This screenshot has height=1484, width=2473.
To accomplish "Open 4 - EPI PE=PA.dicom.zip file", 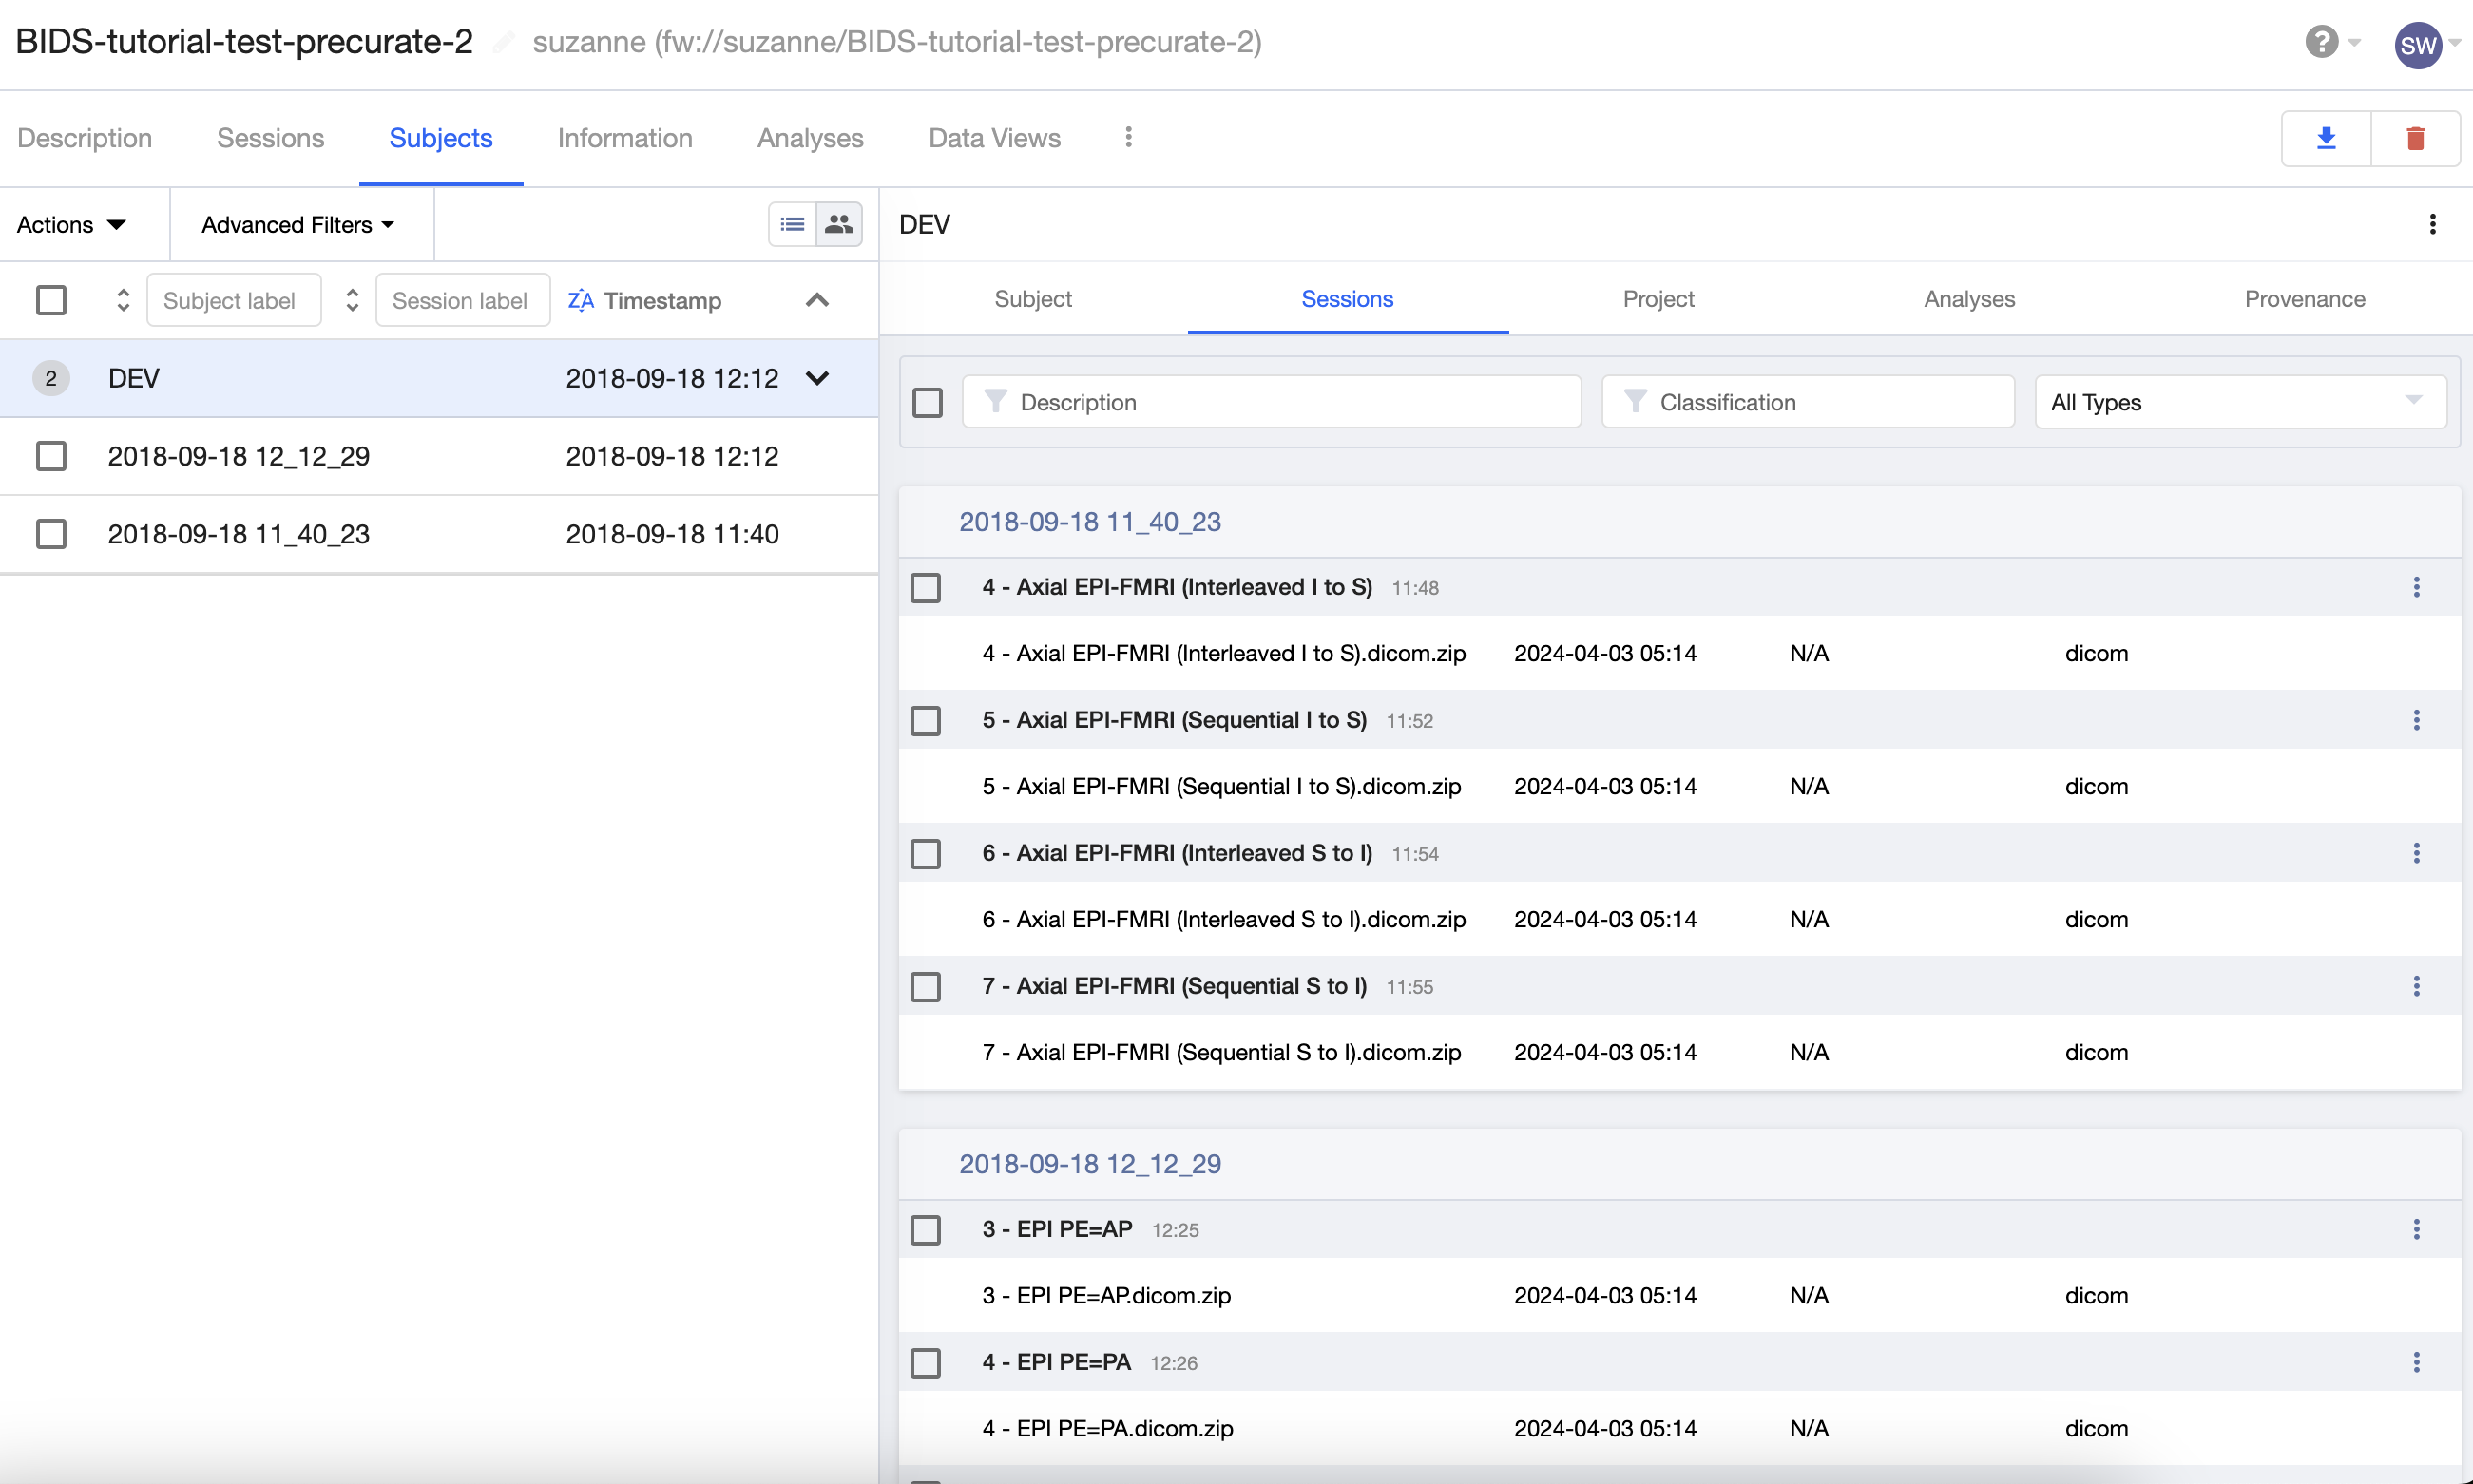I will tap(1107, 1428).
